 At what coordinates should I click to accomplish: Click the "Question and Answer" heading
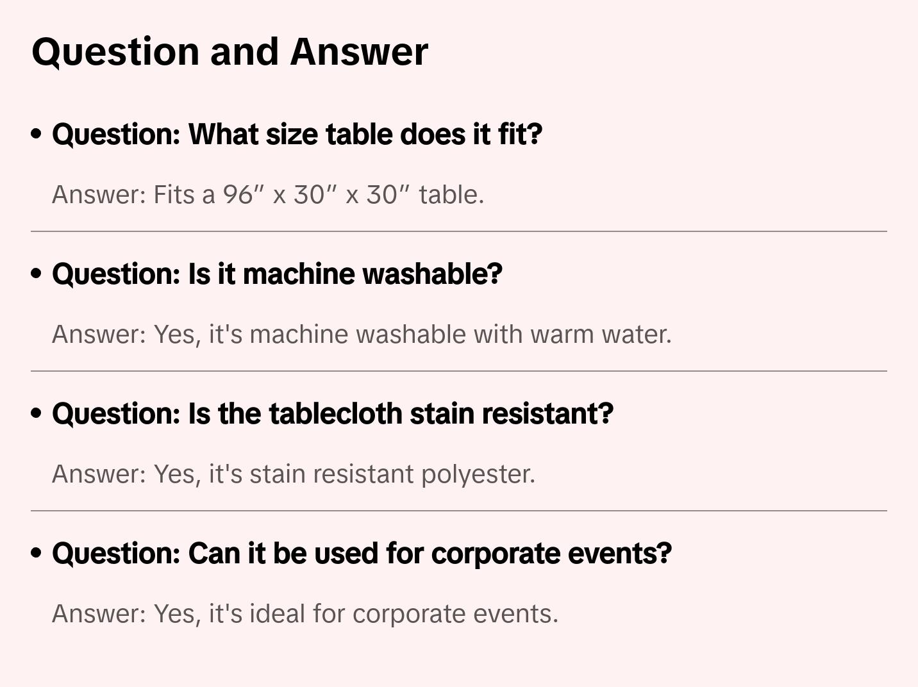229,51
